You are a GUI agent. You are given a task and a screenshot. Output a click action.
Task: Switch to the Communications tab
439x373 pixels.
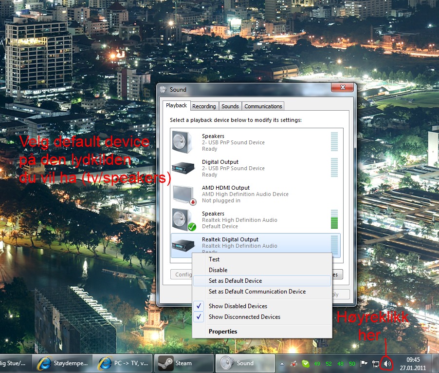[x=263, y=106]
